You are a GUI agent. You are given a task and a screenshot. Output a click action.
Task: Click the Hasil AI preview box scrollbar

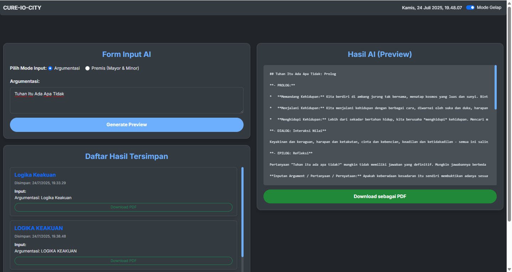[x=496, y=87]
